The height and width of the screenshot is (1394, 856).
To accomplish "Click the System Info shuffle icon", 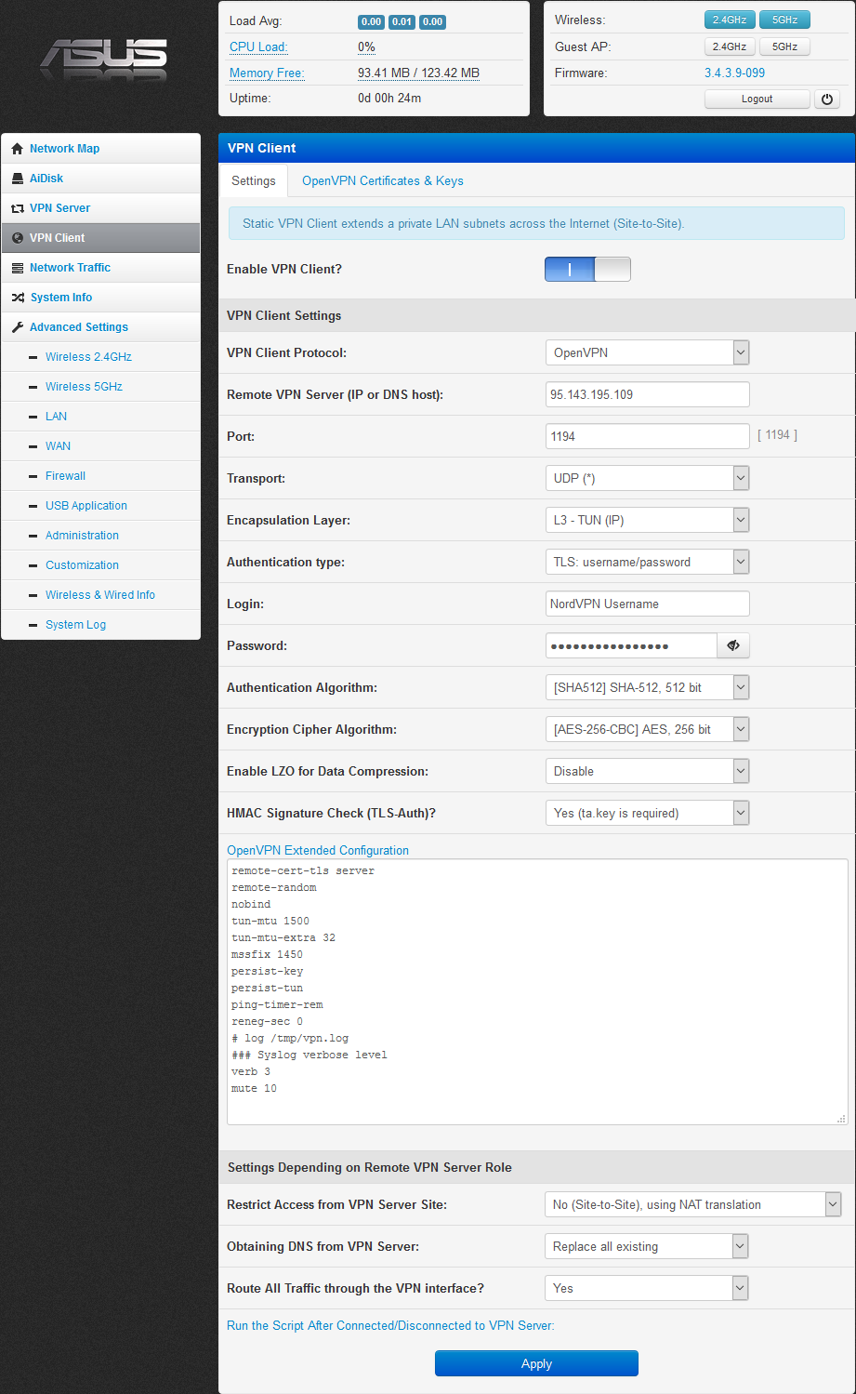I will click(x=17, y=298).
